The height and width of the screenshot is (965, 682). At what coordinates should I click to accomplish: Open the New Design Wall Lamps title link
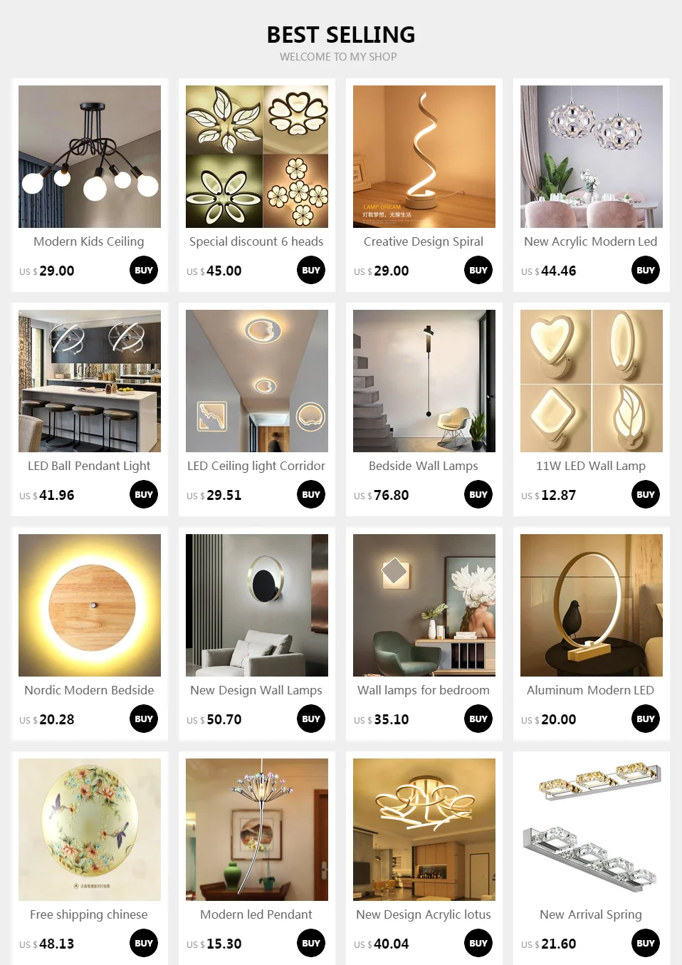256,690
